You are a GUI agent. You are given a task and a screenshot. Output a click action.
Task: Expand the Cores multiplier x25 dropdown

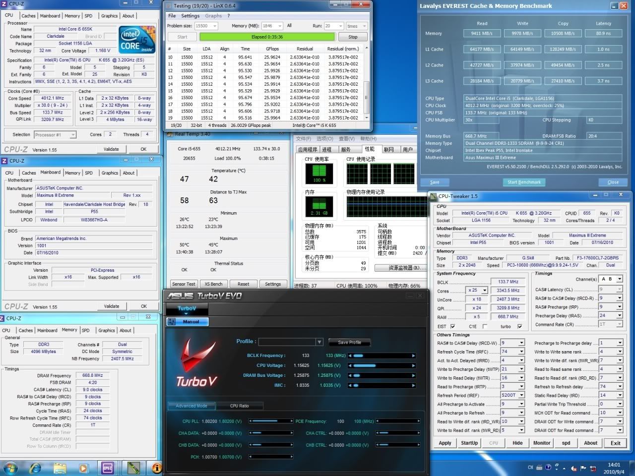(484, 291)
